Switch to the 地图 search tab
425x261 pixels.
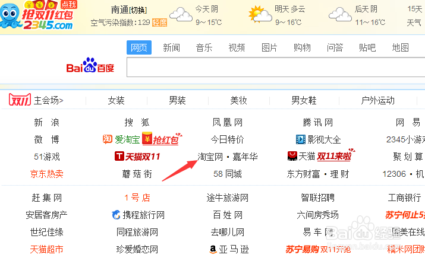pos(400,47)
